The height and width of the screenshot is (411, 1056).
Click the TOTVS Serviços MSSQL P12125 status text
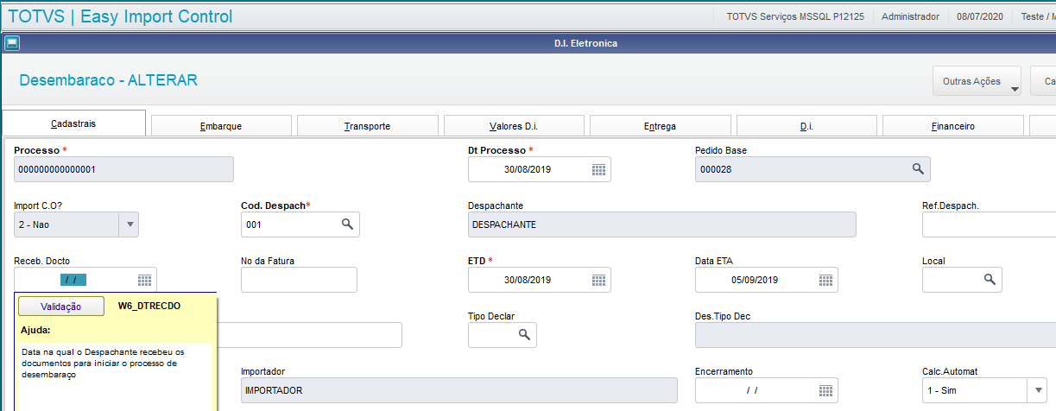(794, 16)
